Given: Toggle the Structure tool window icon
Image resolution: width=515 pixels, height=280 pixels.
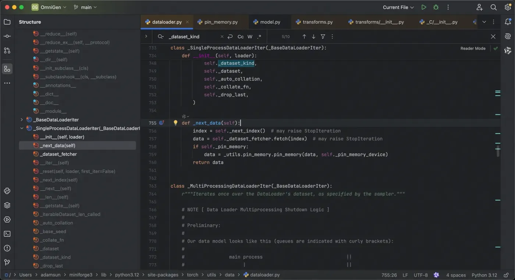Looking at the screenshot, I should (7, 69).
